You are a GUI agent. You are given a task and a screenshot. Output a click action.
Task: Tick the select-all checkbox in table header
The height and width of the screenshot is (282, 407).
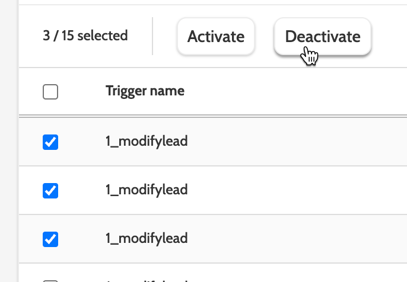pyautogui.click(x=51, y=92)
